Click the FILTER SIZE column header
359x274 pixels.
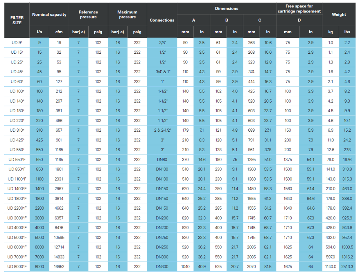coord(17,20)
